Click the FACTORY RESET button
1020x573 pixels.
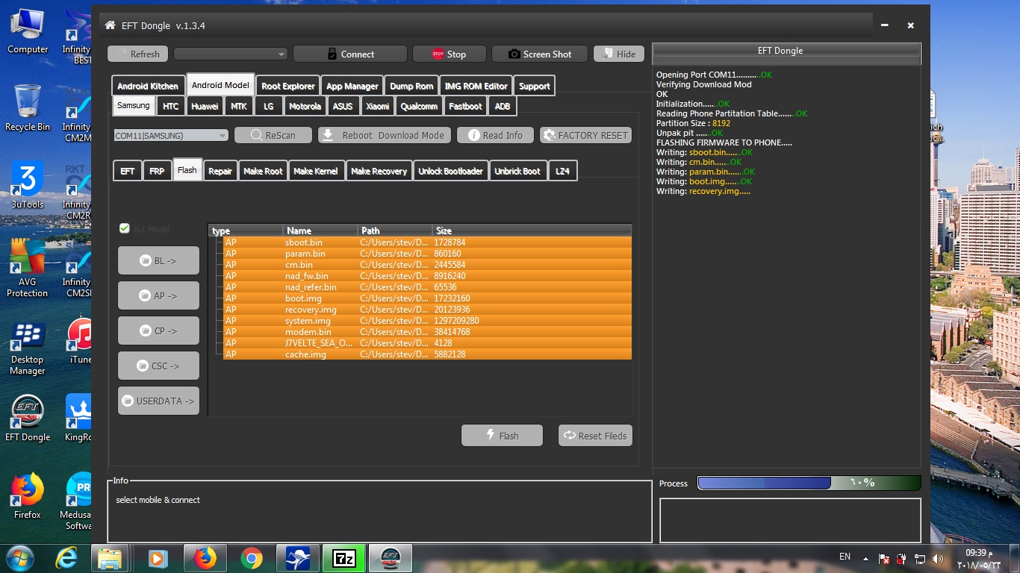click(x=586, y=135)
